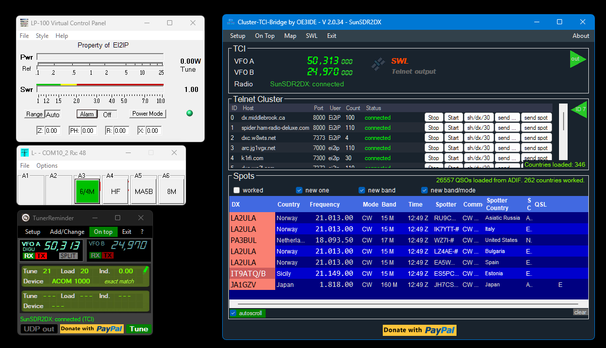Click the Z: value field in LP-100

(52, 131)
